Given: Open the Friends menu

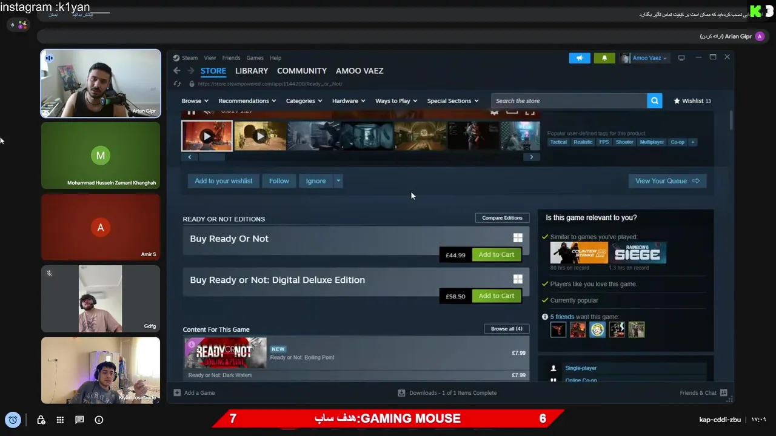Looking at the screenshot, I should tap(231, 58).
